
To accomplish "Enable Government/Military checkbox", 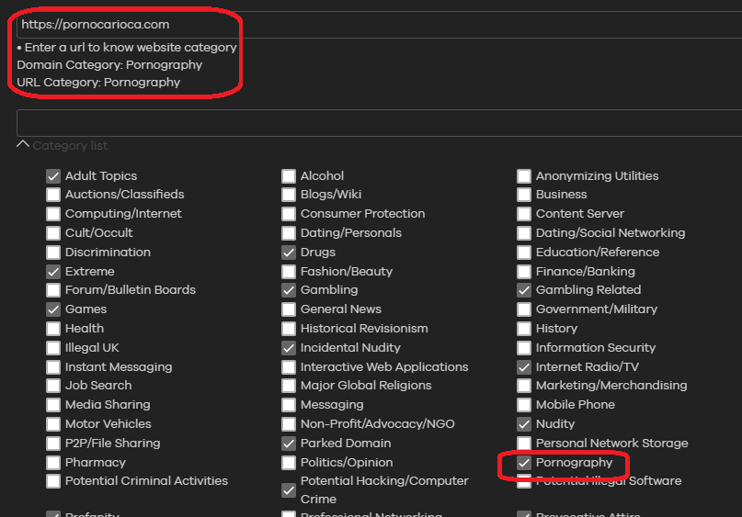I will (x=524, y=309).
